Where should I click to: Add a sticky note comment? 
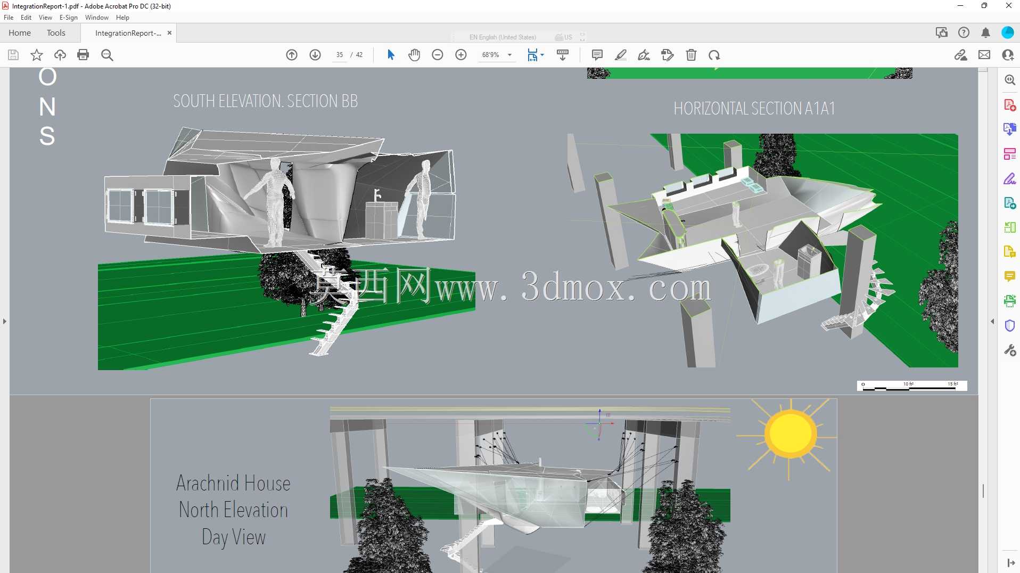click(597, 55)
